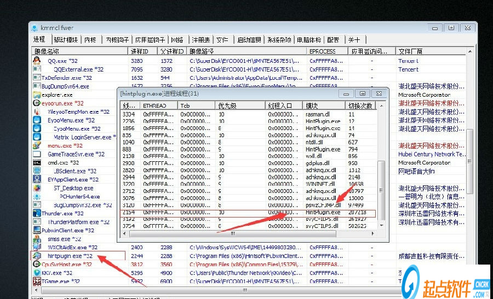Image resolution: width=493 pixels, height=299 pixels.
Task: Click the WXCltAidEx.exe process icon
Action: (x=37, y=247)
